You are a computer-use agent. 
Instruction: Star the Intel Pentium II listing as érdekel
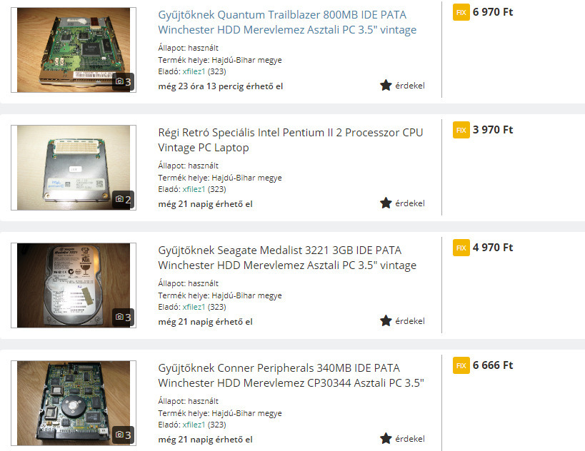[x=386, y=203]
